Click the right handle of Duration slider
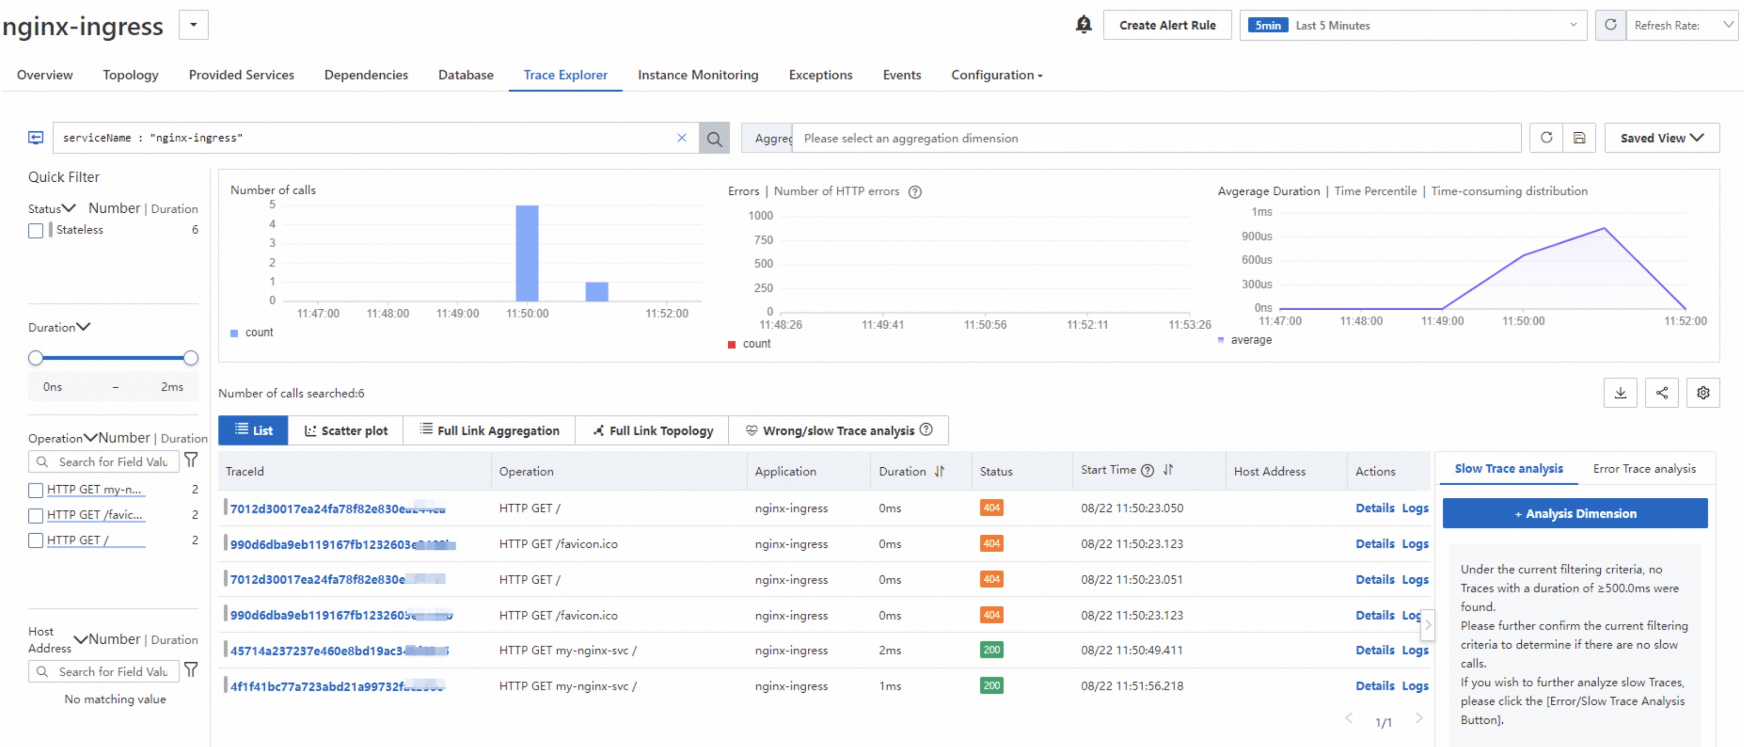The width and height of the screenshot is (1744, 747). [191, 358]
